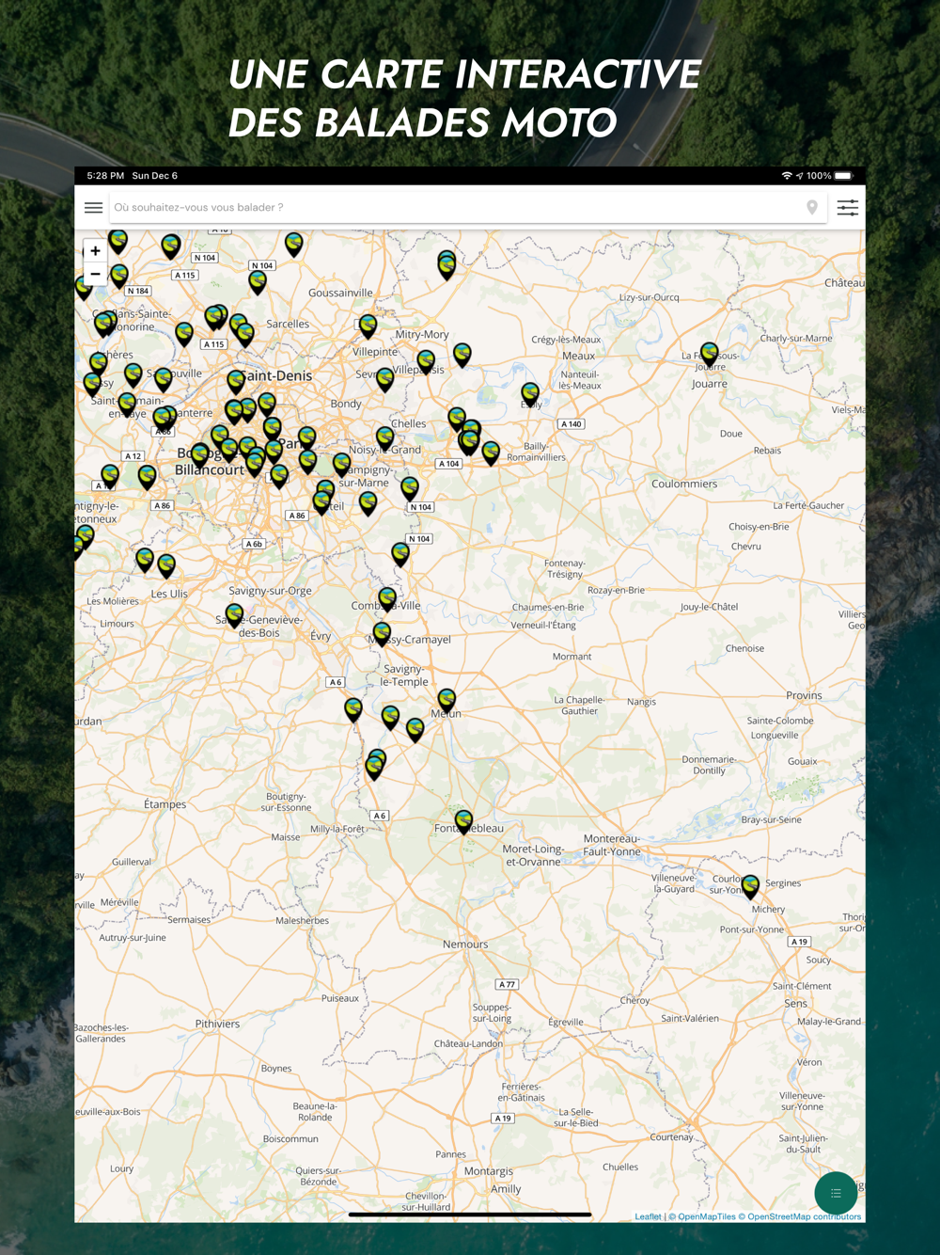940x1255 pixels.
Task: Click the Nemours town label
Action: pos(465,944)
